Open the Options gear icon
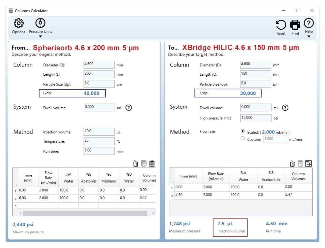Viewport: 325px width, 248px height. tap(19, 23)
